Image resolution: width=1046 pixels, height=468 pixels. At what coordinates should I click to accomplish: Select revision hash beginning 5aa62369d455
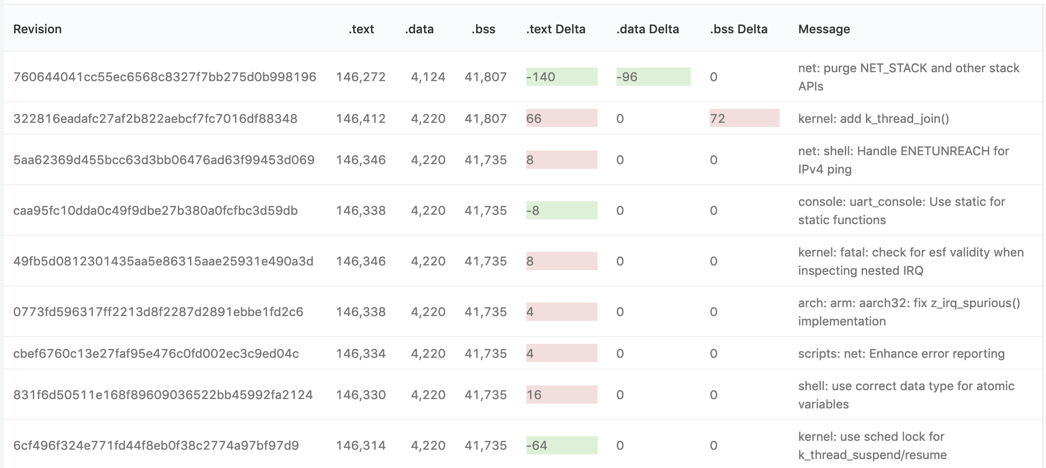coord(164,160)
